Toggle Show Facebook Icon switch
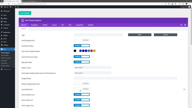 (x=82, y=94)
